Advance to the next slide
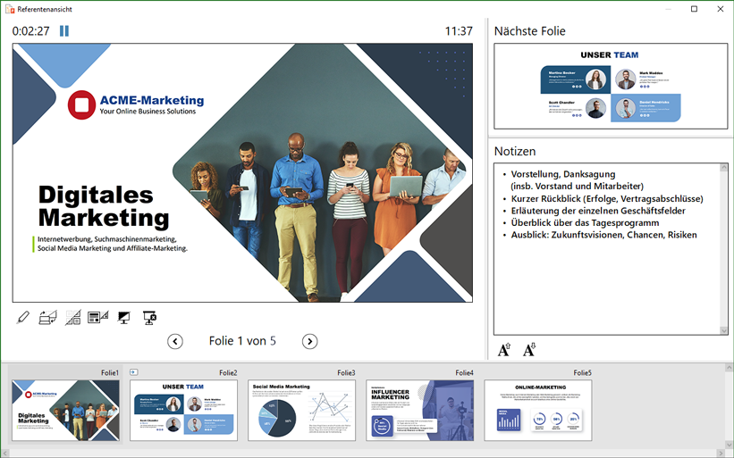The height and width of the screenshot is (458, 734). click(x=310, y=342)
